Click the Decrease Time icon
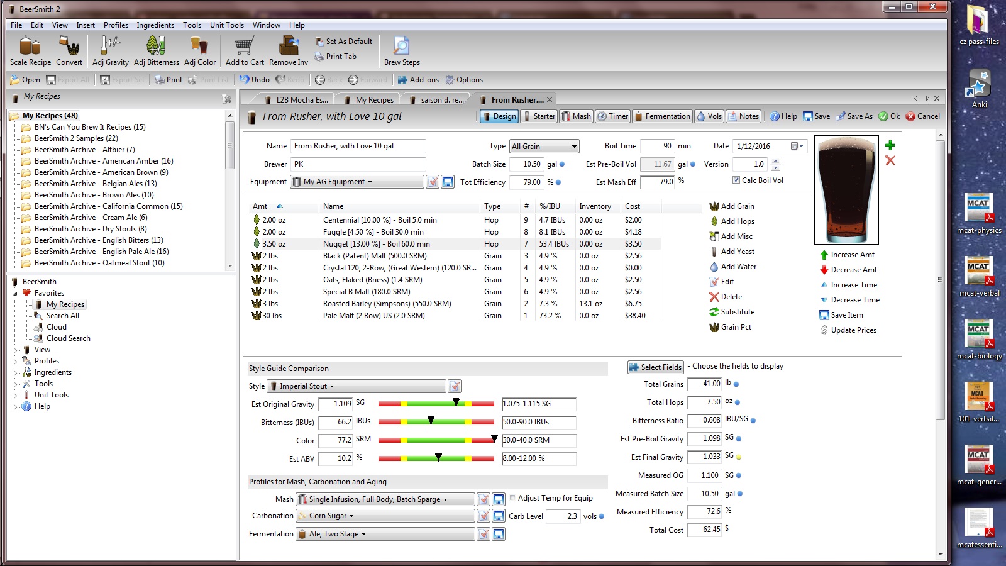1006x566 pixels. [x=824, y=300]
